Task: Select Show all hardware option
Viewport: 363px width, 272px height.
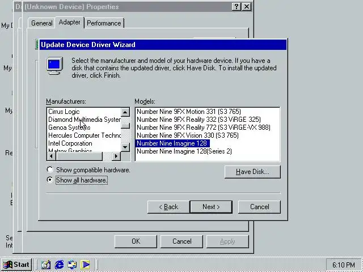Action: (77, 180)
